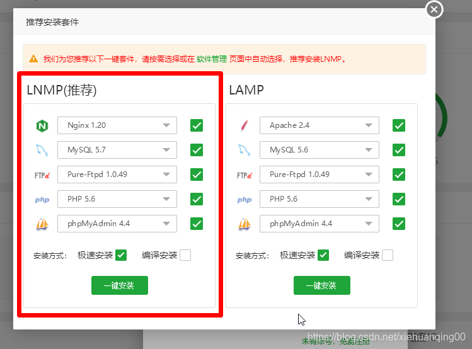Open PHP 5.6 dropdown in LNMP panel
This screenshot has height=349, width=472.
(x=117, y=199)
